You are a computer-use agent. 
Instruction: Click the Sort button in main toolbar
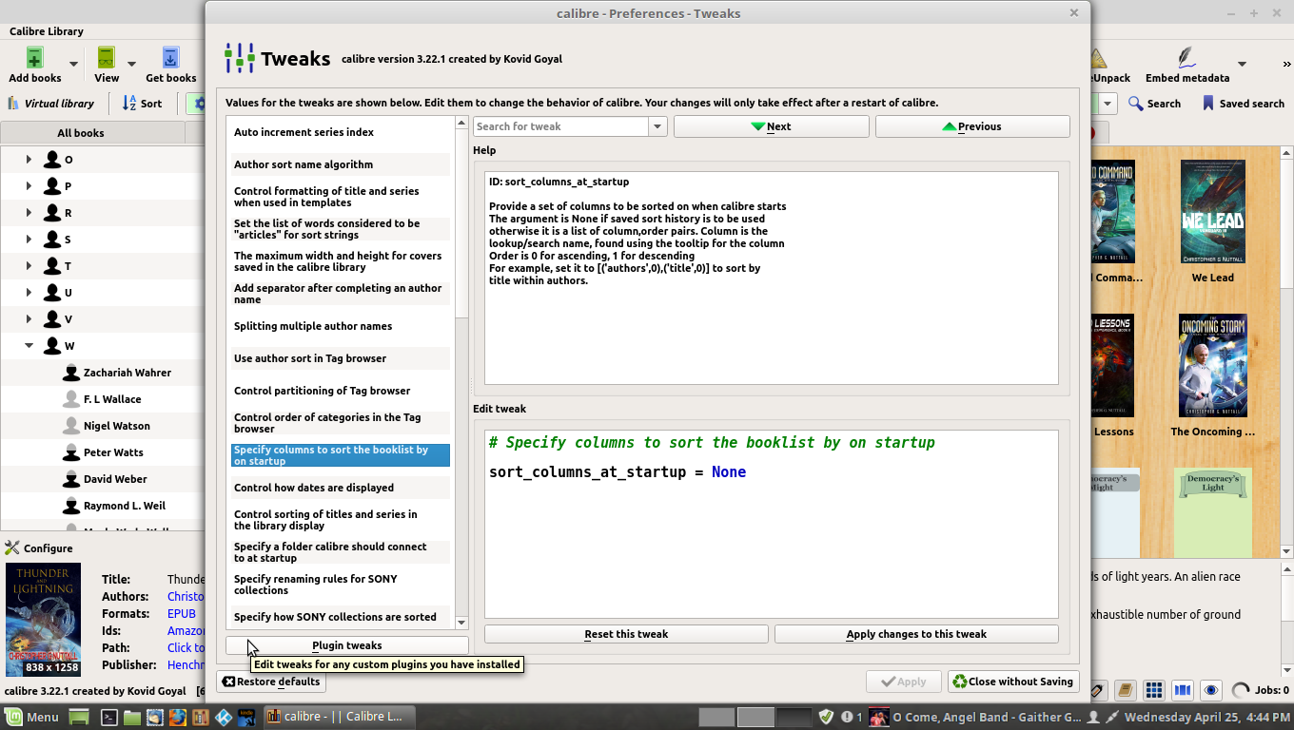pos(143,104)
